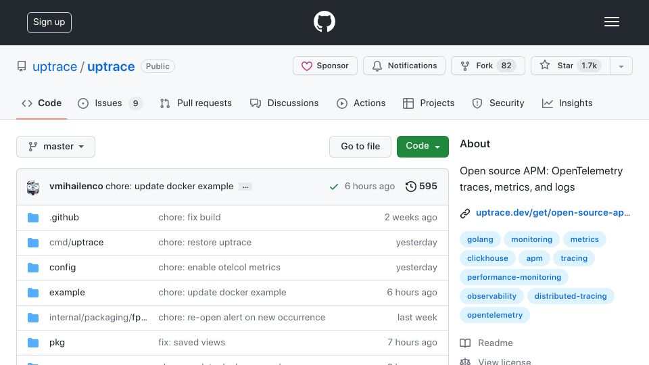649x365 pixels.
Task: Click the apm topic tag
Action: [534, 258]
